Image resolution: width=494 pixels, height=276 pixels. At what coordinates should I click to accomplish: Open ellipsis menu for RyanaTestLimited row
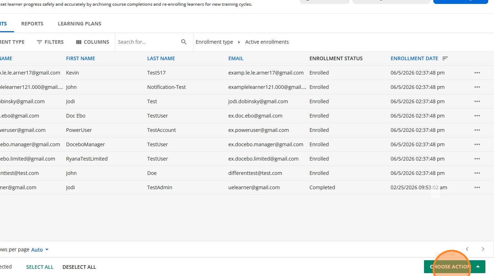point(477,159)
